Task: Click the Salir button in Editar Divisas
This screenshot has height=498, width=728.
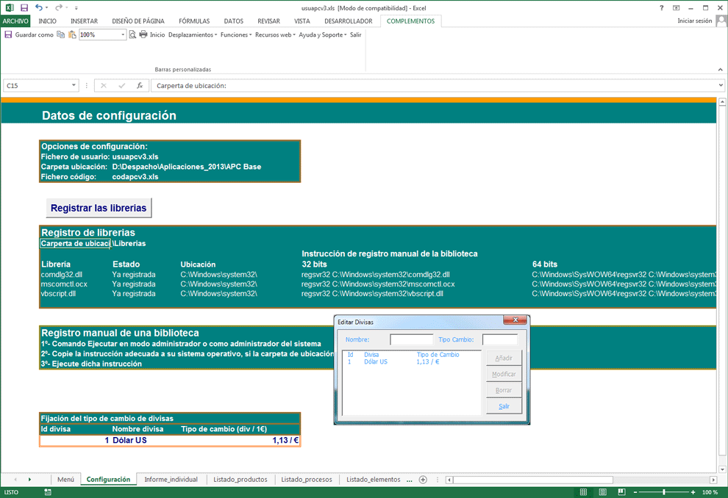Action: [x=504, y=406]
